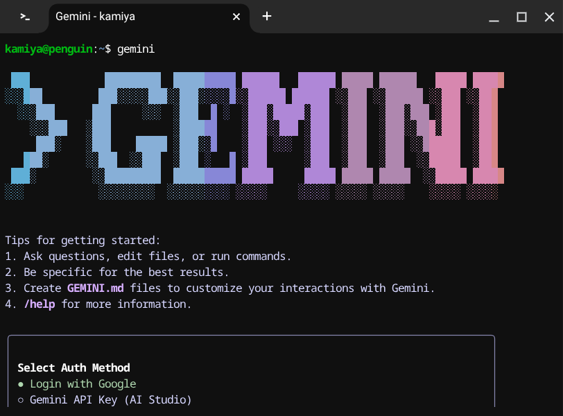Click the GEMINI ASCII art banner
This screenshot has height=416, width=563.
point(254,136)
